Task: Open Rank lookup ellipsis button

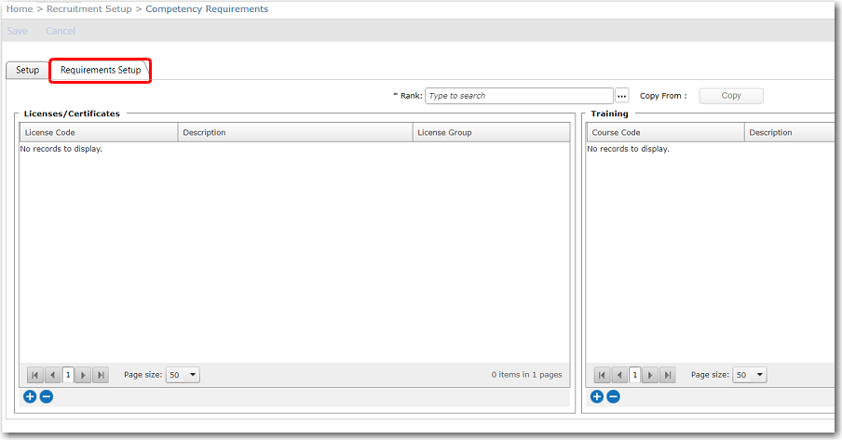Action: (x=622, y=96)
